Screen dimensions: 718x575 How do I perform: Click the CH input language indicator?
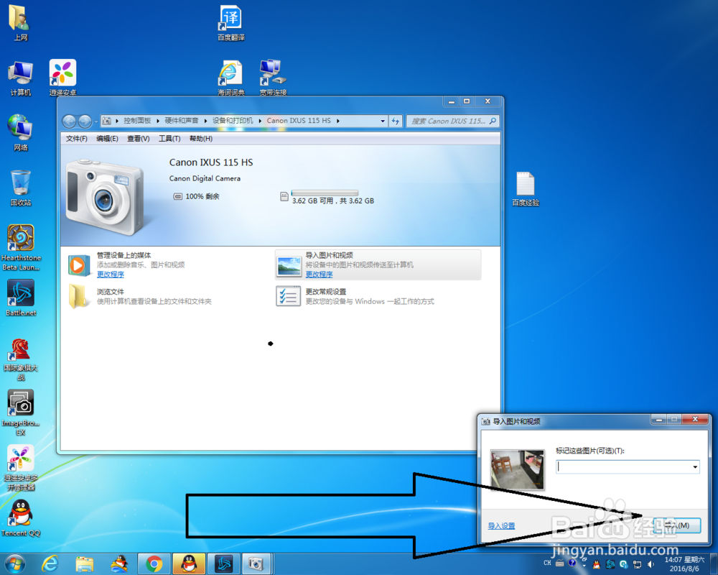pos(547,563)
